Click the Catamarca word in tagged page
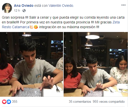128x107 pixels. click(x=21, y=27)
